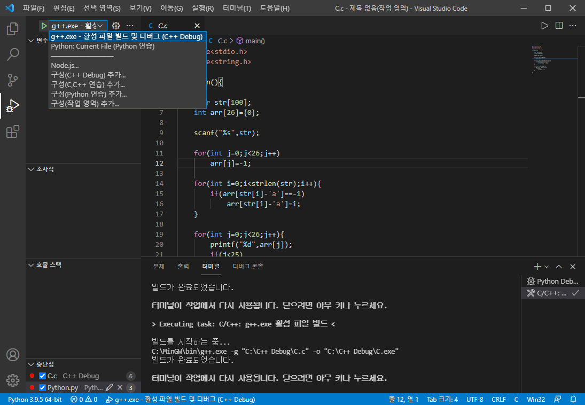Open the 선택 영역(S) menu
This screenshot has height=405, width=585.
102,8
